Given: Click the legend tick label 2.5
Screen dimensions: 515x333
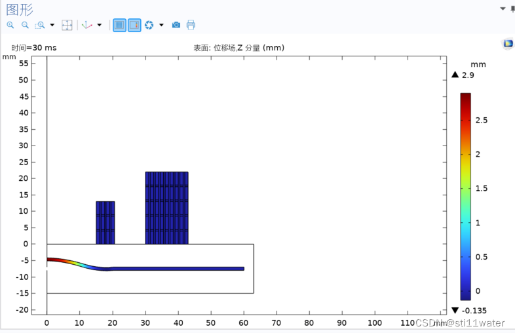Looking at the screenshot, I should click(482, 121).
